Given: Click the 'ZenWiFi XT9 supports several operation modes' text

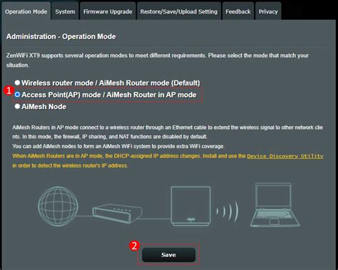Looking at the screenshot, I should click(x=158, y=60).
